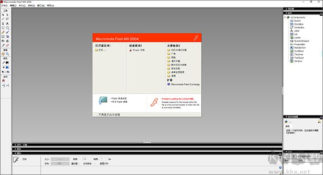The height and width of the screenshot is (175, 323).
Task: Open the 照片幻灯片放映 template folder
Action: [x=177, y=65]
